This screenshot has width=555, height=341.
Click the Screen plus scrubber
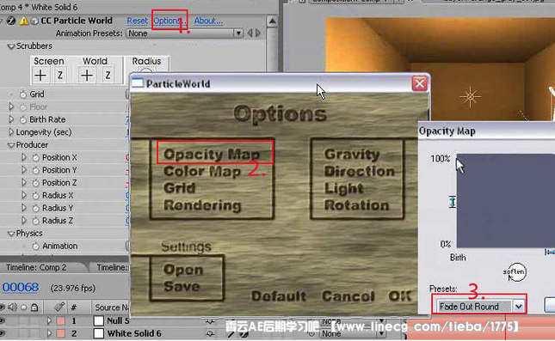tap(40, 76)
